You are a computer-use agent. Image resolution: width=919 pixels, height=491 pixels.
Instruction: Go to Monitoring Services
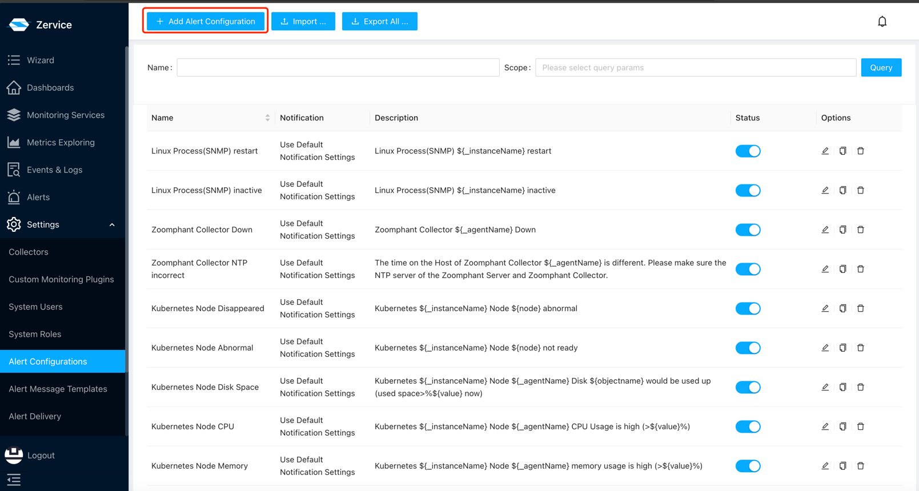pyautogui.click(x=65, y=115)
